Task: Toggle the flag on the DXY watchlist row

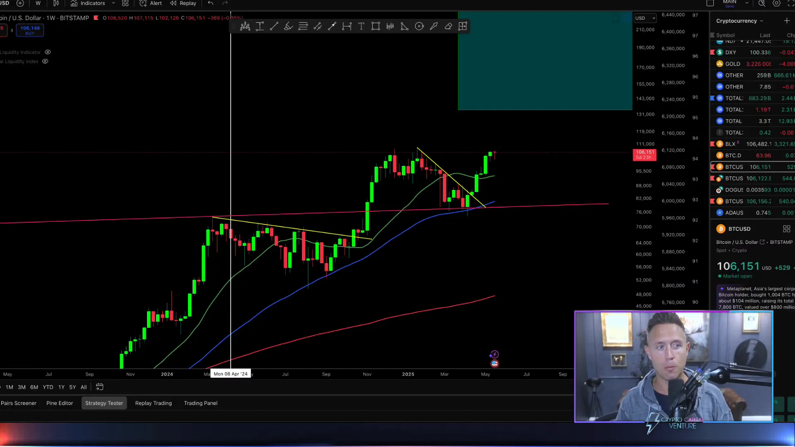Action: 712,53
